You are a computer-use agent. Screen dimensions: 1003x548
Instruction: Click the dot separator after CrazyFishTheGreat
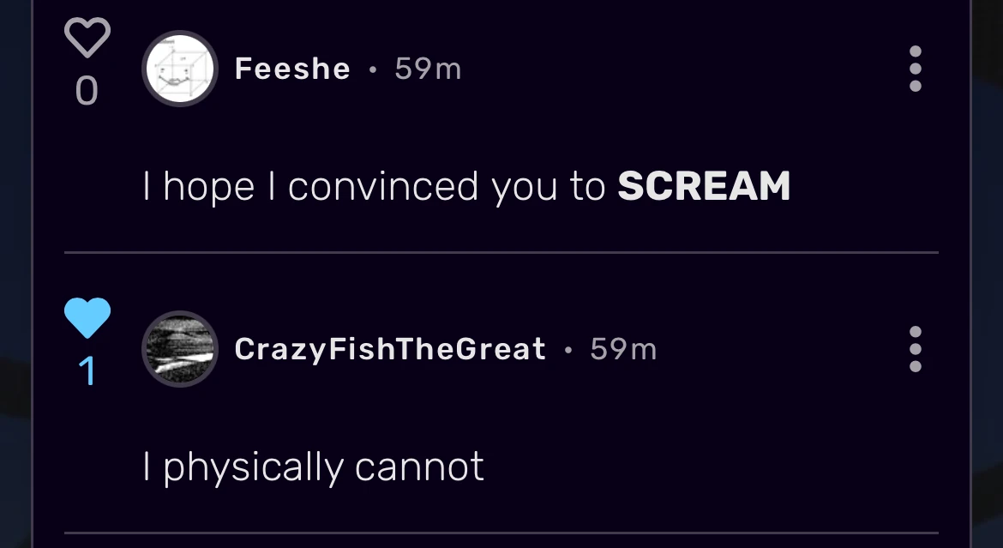click(x=568, y=350)
